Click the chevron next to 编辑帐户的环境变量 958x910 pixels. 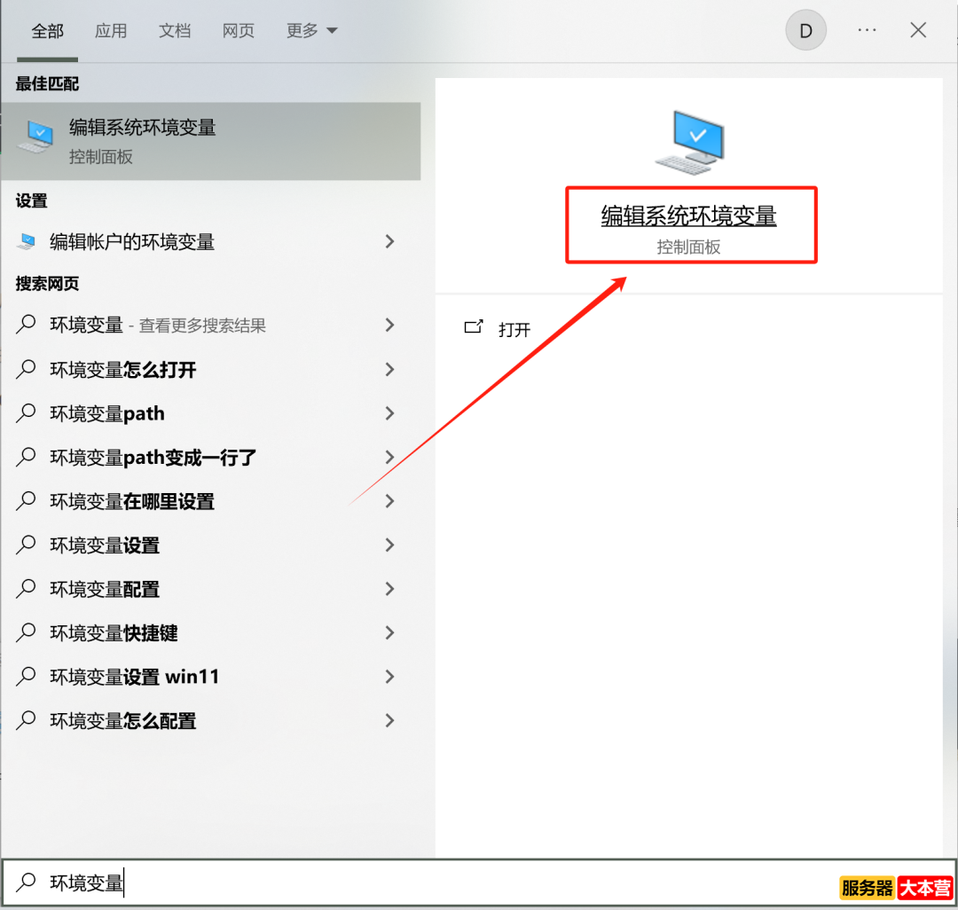389,241
